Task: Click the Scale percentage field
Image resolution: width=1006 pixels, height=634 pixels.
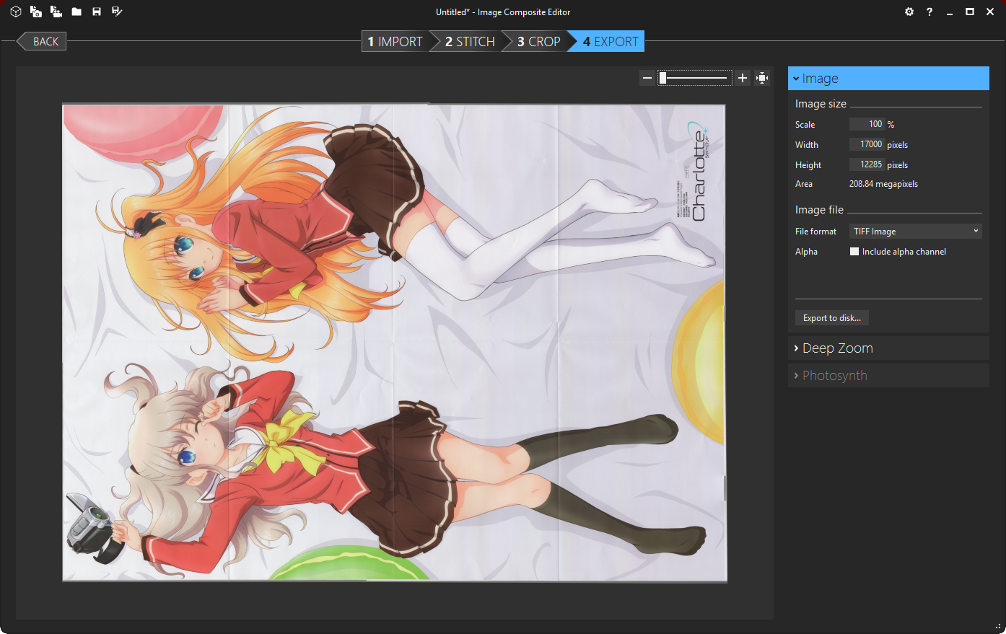Action: (867, 124)
